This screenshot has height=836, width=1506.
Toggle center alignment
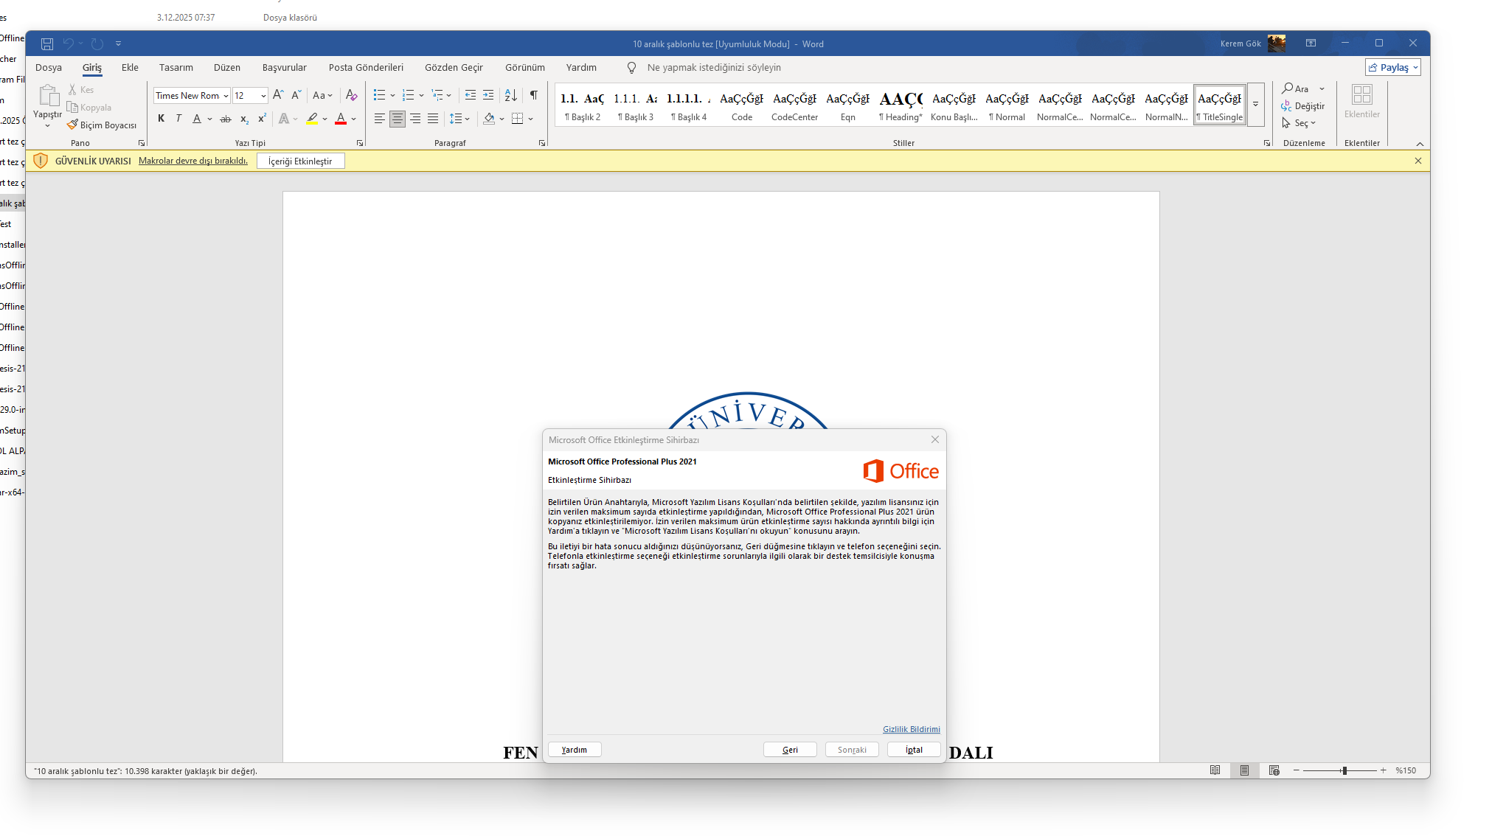398,119
